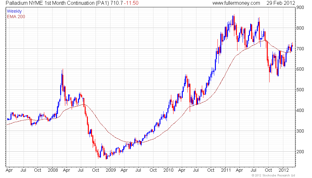Click the chart date 29 Feb 2012
Screen dimensions: 312x178
click(281, 3)
